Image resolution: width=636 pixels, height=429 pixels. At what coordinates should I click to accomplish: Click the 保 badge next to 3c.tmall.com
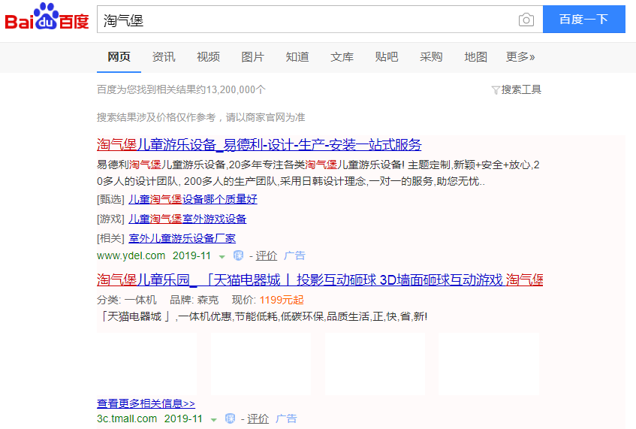(x=230, y=418)
